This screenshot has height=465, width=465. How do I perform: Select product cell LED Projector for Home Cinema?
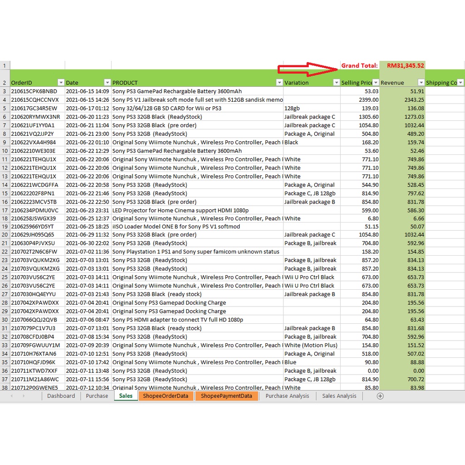coord(197,211)
